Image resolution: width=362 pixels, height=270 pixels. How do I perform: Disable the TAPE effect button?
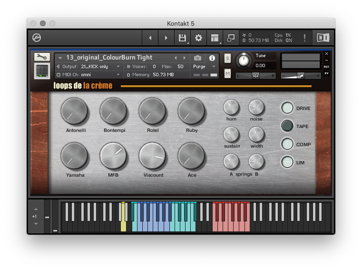pyautogui.click(x=287, y=126)
